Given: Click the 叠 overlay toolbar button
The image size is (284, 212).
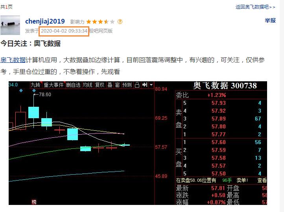Looking at the screenshot, I should coord(110,85).
